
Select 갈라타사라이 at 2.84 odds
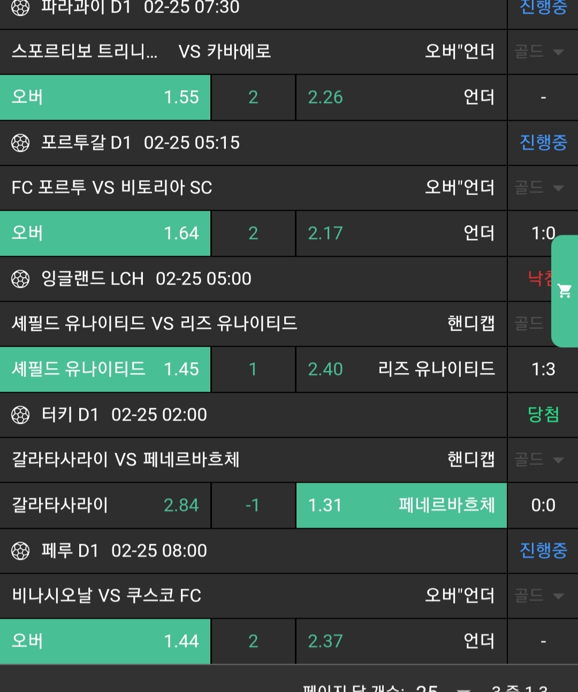[x=105, y=505]
